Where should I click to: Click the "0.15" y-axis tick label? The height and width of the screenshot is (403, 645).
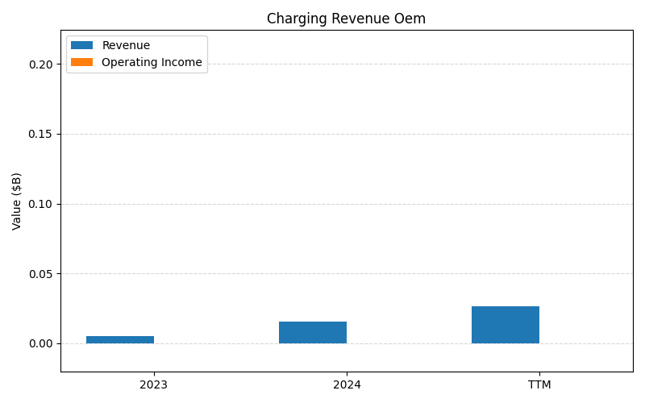(41, 134)
